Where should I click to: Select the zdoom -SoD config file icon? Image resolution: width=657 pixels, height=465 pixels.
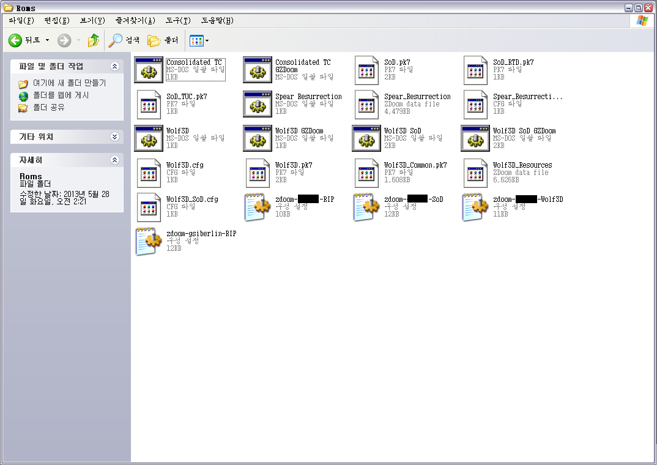(366, 207)
